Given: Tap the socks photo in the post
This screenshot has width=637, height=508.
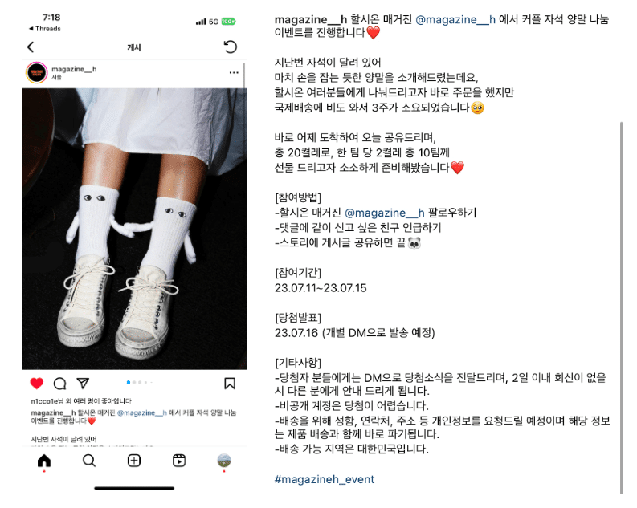Looking at the screenshot, I should point(134,229).
